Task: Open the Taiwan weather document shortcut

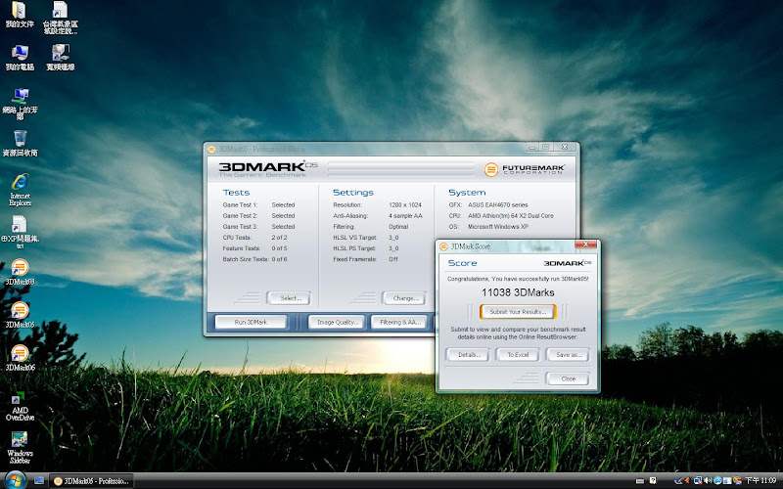Action: pyautogui.click(x=61, y=18)
